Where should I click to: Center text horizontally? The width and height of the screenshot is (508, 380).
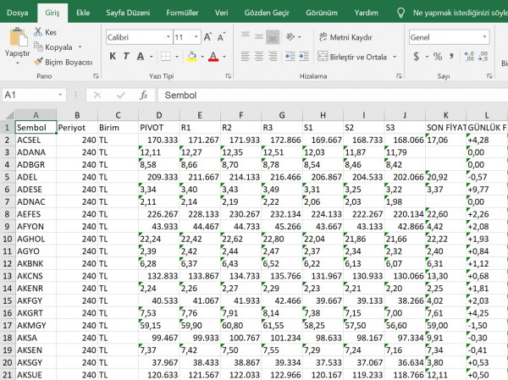click(x=259, y=57)
